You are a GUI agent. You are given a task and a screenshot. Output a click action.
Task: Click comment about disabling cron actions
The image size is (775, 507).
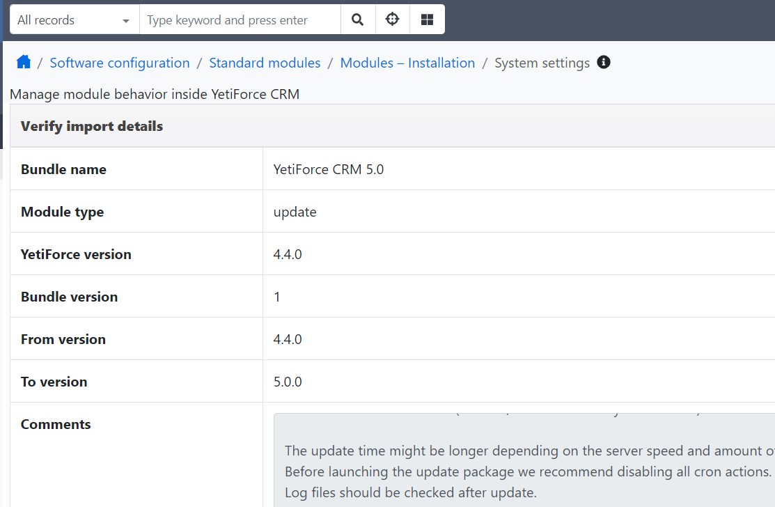pos(528,472)
